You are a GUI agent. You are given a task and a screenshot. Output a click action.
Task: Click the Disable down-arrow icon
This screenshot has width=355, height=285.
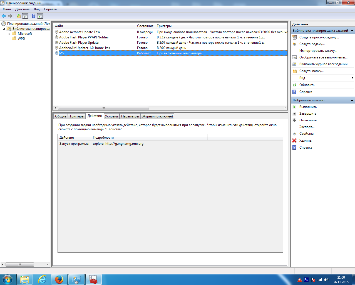tap(295, 120)
